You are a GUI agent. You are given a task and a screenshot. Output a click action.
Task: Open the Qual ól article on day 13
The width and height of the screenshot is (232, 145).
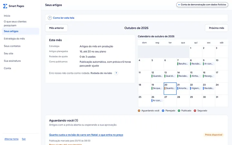click(170, 76)
